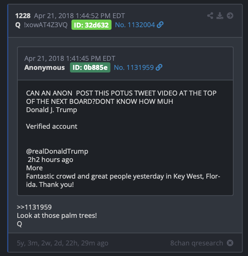Viewport: 248px width, 256px height.
Task: Click the bold Q author name in the header
Action: [18, 25]
